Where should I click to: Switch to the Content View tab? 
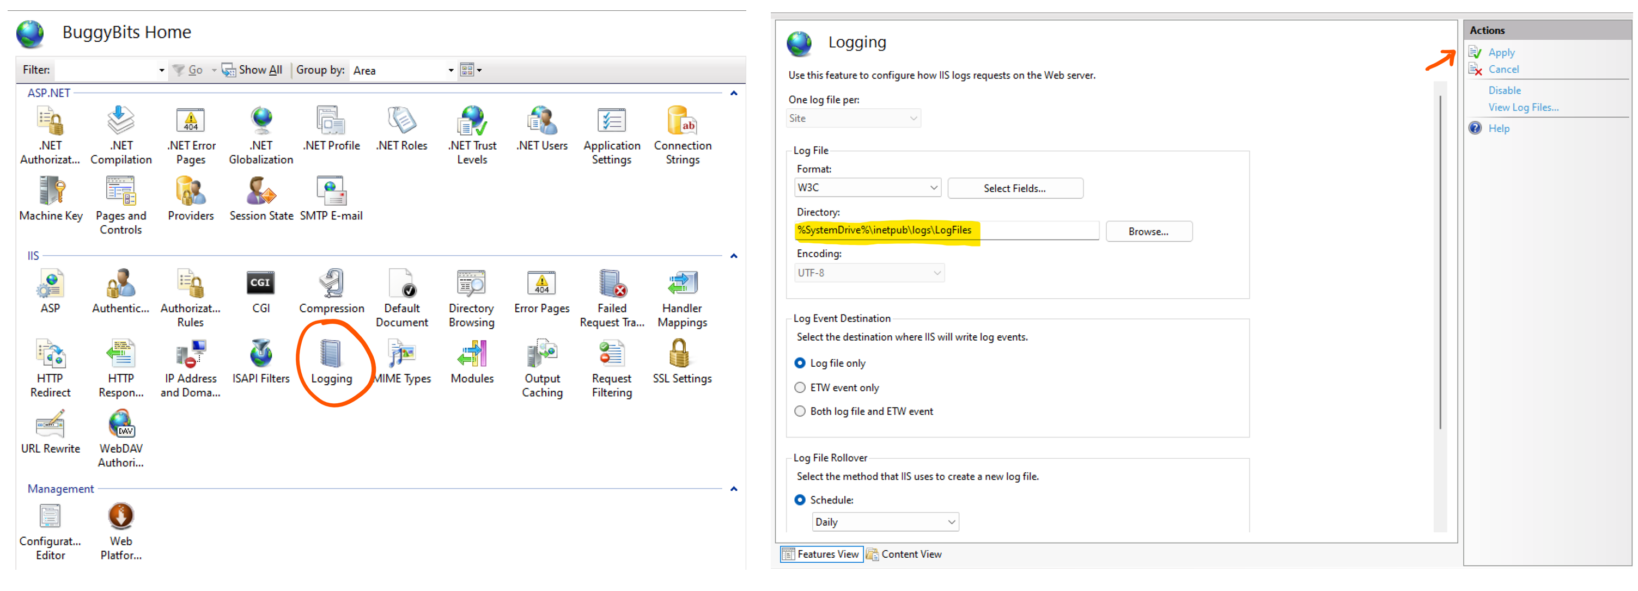point(904,554)
